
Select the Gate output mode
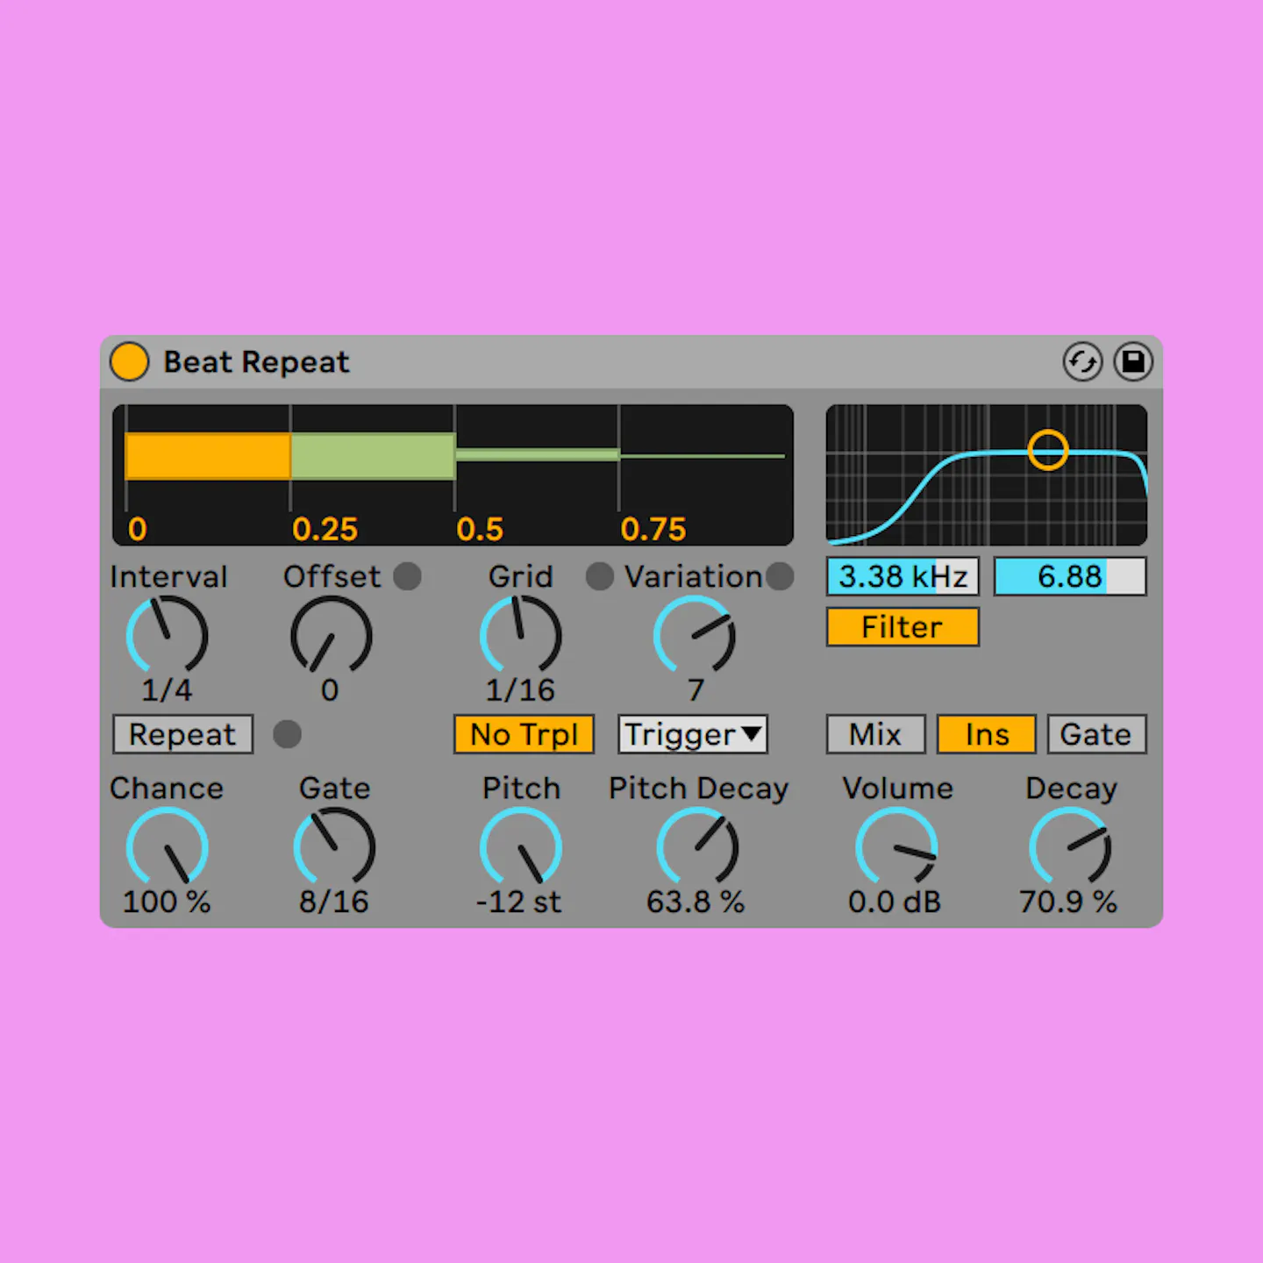coord(1096,734)
